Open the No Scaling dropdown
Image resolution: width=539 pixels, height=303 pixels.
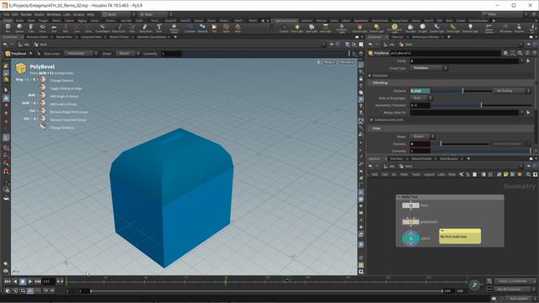(x=512, y=91)
